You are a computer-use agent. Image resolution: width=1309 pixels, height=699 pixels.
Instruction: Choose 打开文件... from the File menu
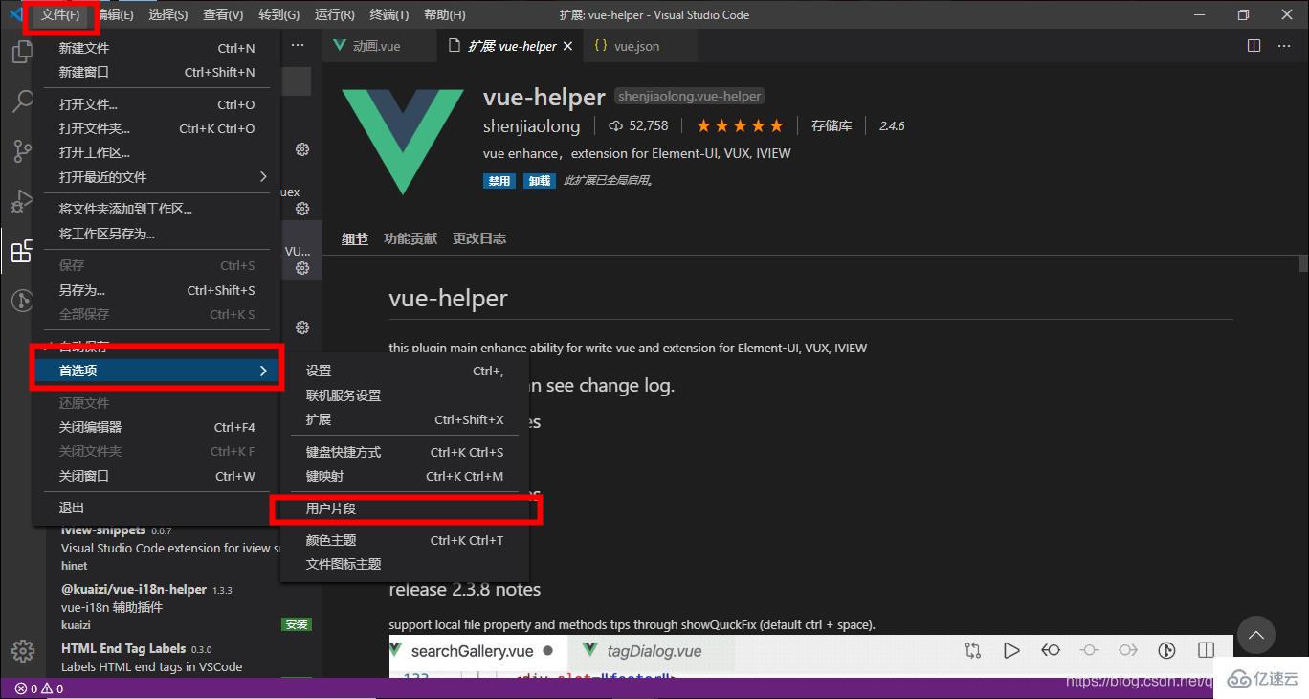click(x=157, y=104)
